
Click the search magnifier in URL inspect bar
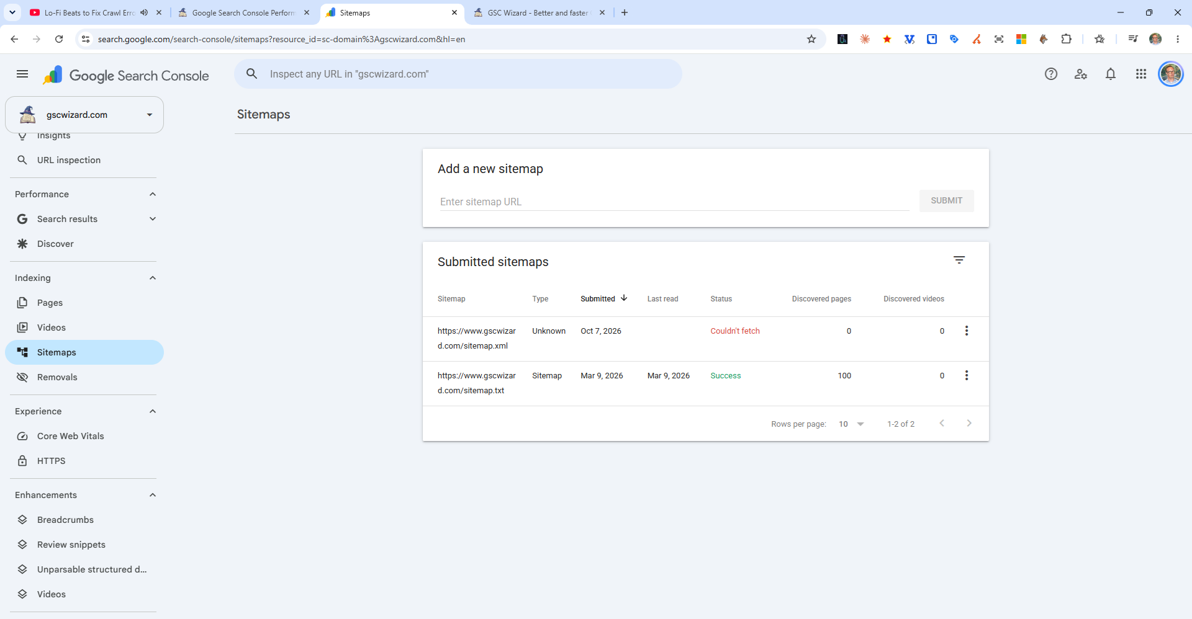(251, 74)
